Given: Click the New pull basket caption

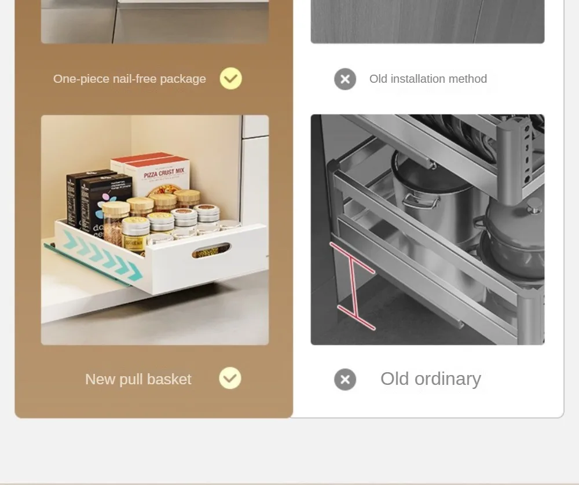Looking at the screenshot, I should (138, 379).
